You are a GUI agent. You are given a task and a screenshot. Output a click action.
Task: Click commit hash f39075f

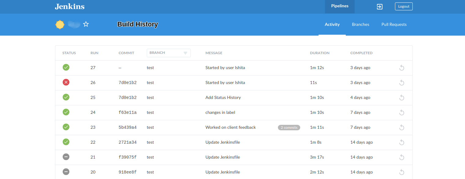click(x=127, y=157)
